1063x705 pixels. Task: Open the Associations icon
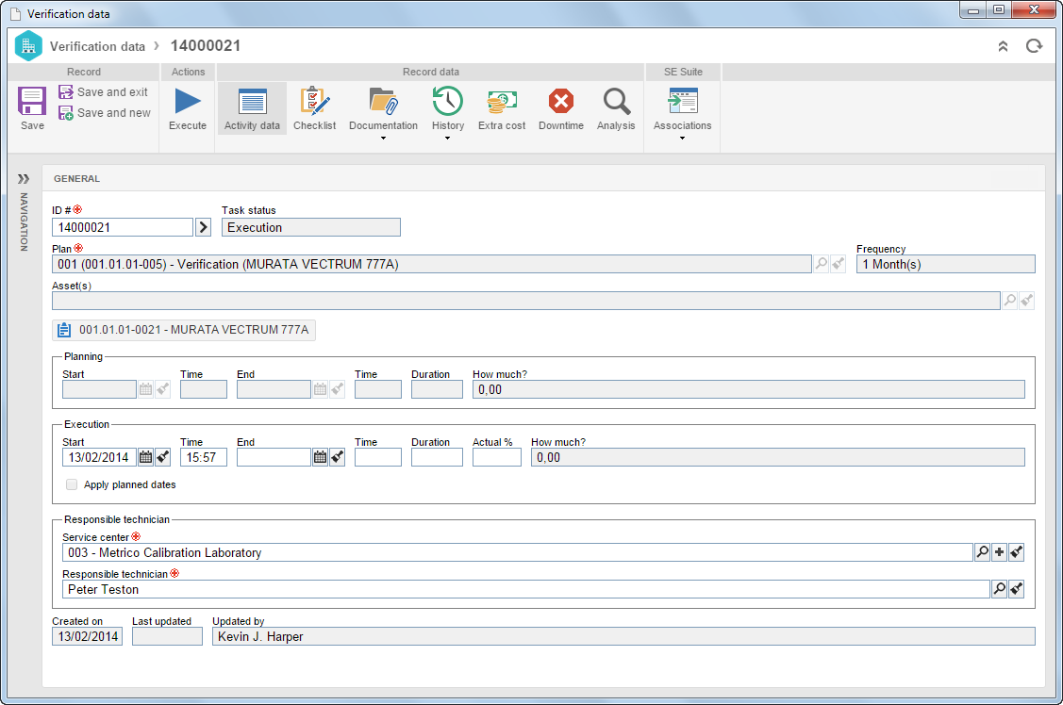pos(683,102)
